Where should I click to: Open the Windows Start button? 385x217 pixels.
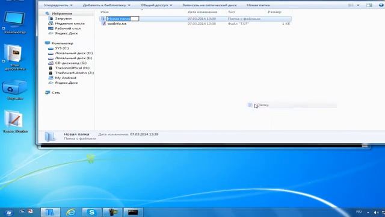9,212
